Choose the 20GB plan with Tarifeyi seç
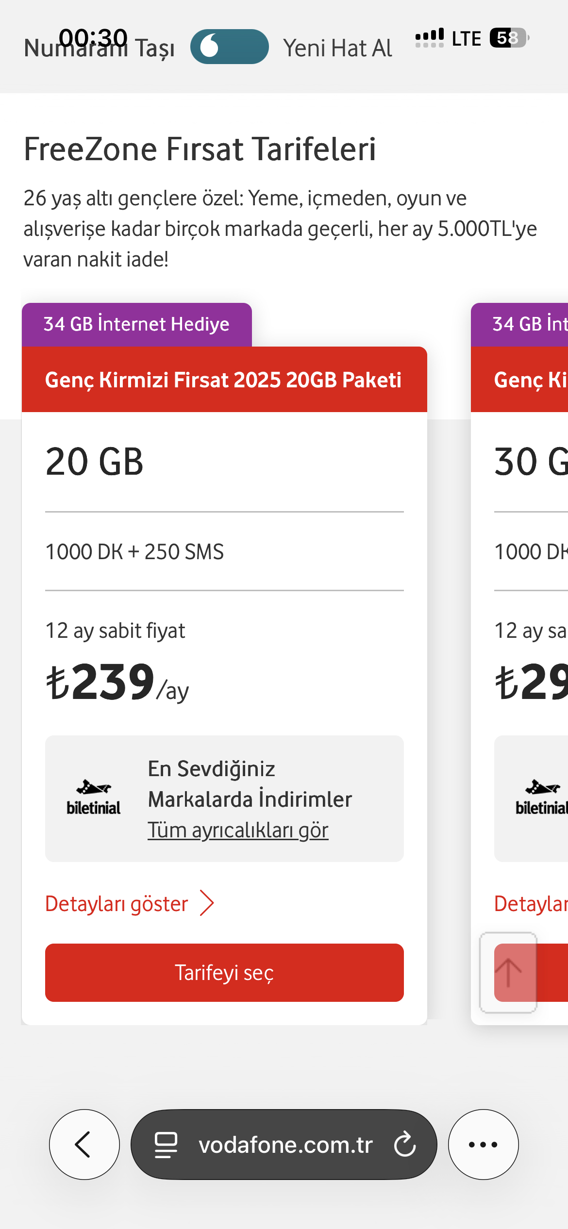 coord(224,973)
